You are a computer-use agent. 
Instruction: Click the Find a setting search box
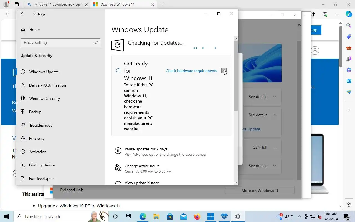[x=60, y=42]
